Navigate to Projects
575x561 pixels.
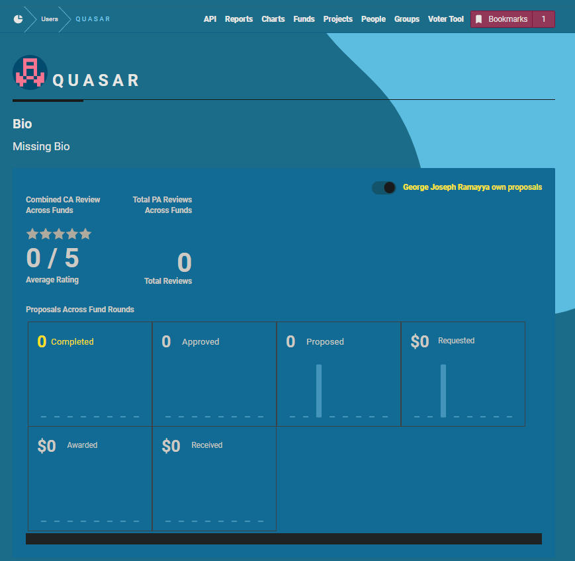[x=337, y=19]
